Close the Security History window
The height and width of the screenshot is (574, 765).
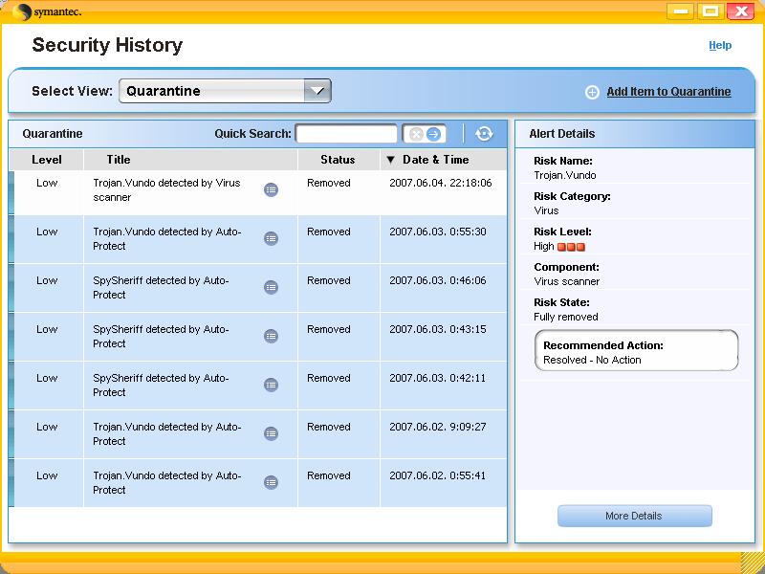coord(740,11)
